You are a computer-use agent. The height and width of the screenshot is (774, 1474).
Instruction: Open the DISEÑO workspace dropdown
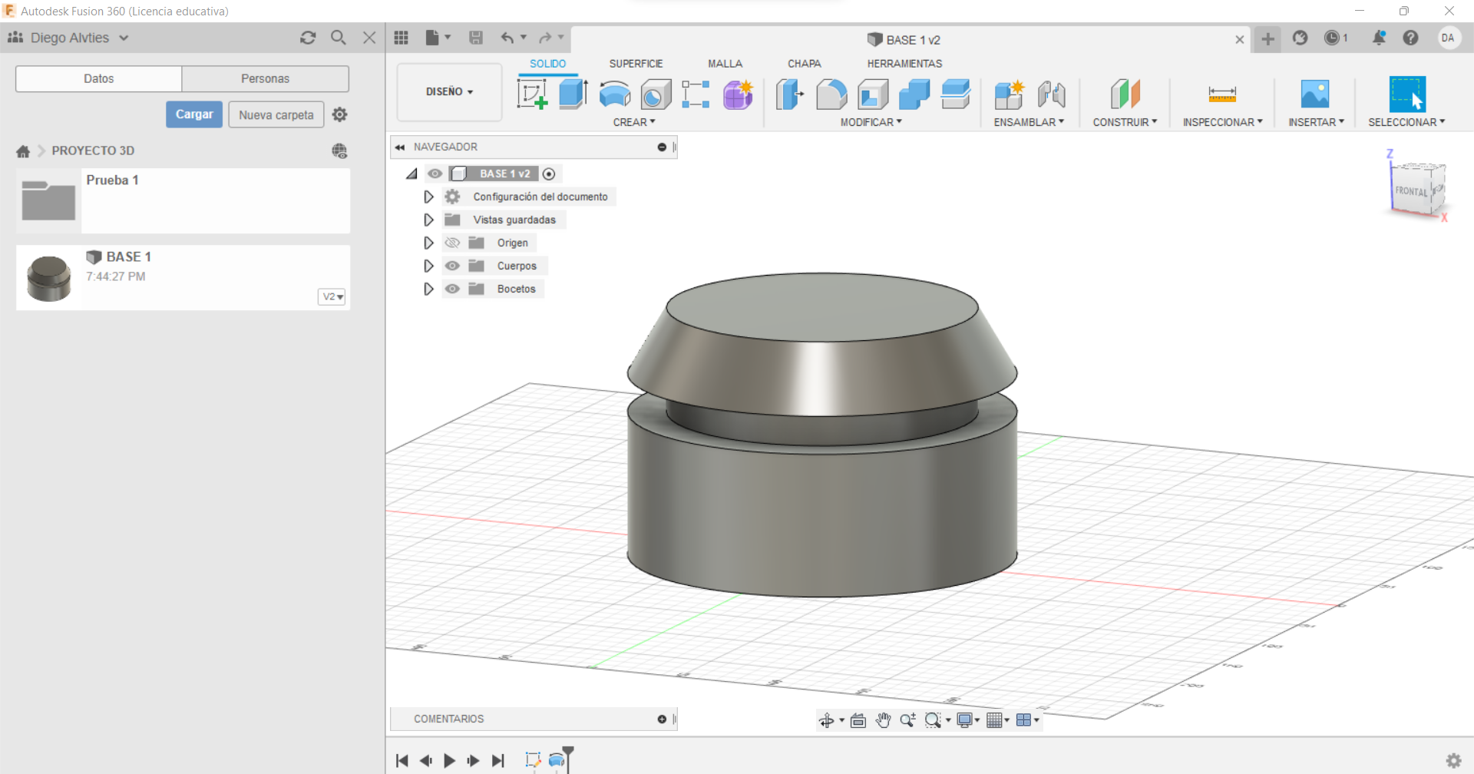click(x=449, y=92)
